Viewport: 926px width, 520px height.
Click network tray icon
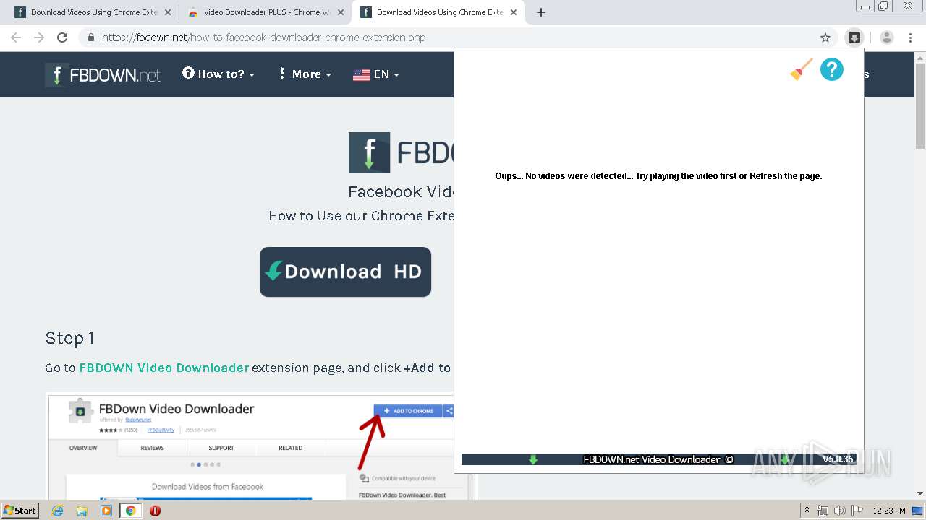click(x=823, y=511)
